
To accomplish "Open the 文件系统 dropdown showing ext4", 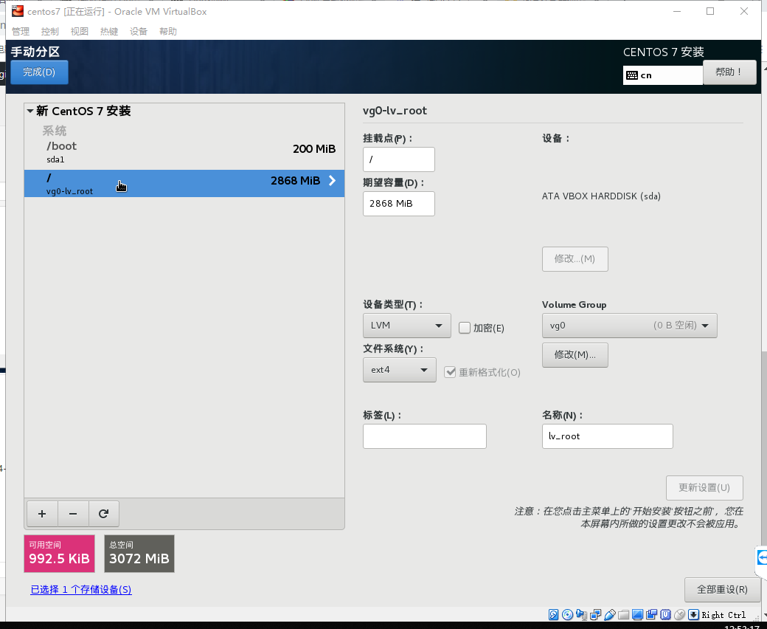I will click(400, 370).
